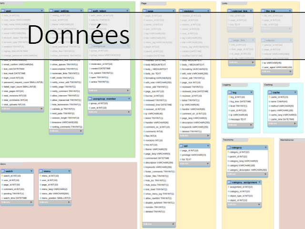Select the Logging layer label

tap(227, 85)
